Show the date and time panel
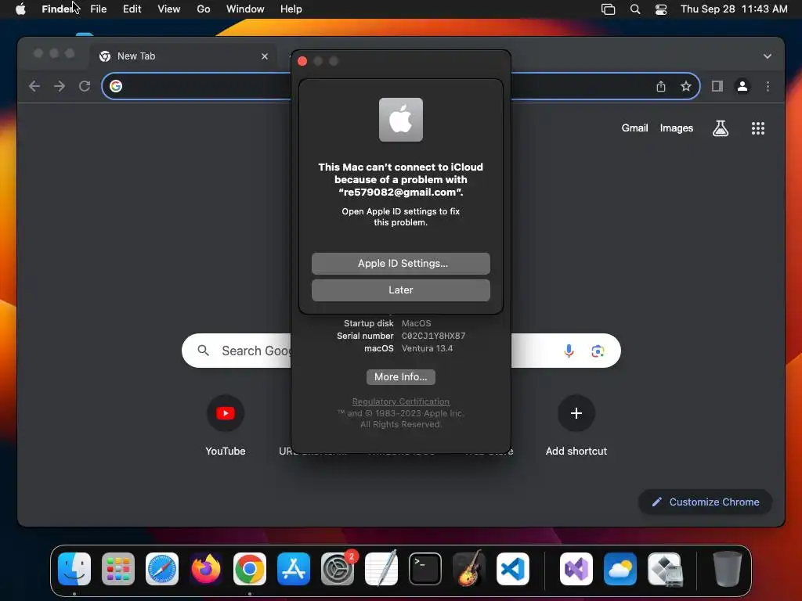Image resolution: width=802 pixels, height=601 pixels. [x=733, y=9]
